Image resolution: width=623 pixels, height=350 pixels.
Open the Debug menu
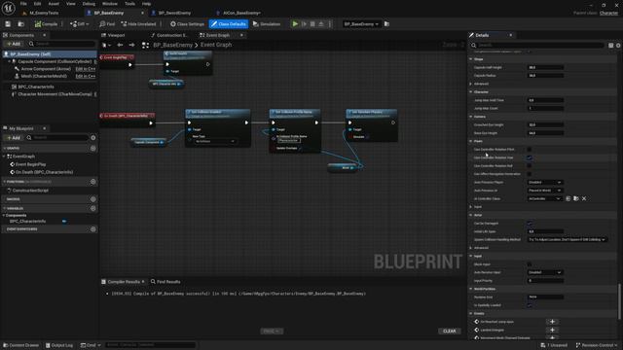(89, 4)
